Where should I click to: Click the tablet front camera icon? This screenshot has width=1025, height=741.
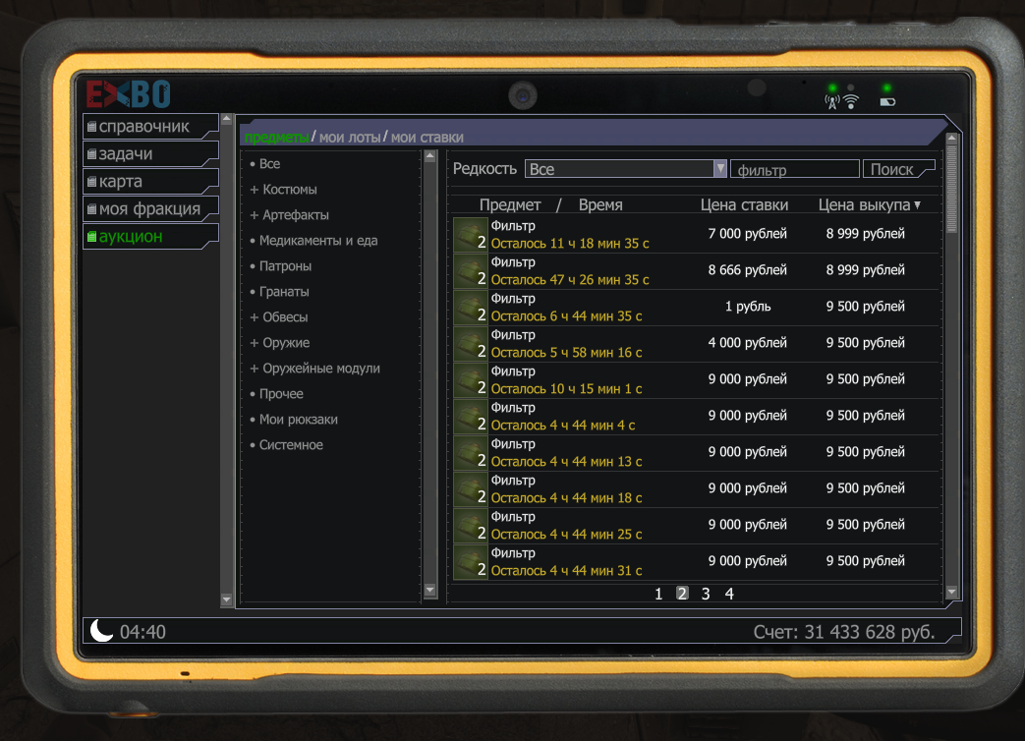522,96
